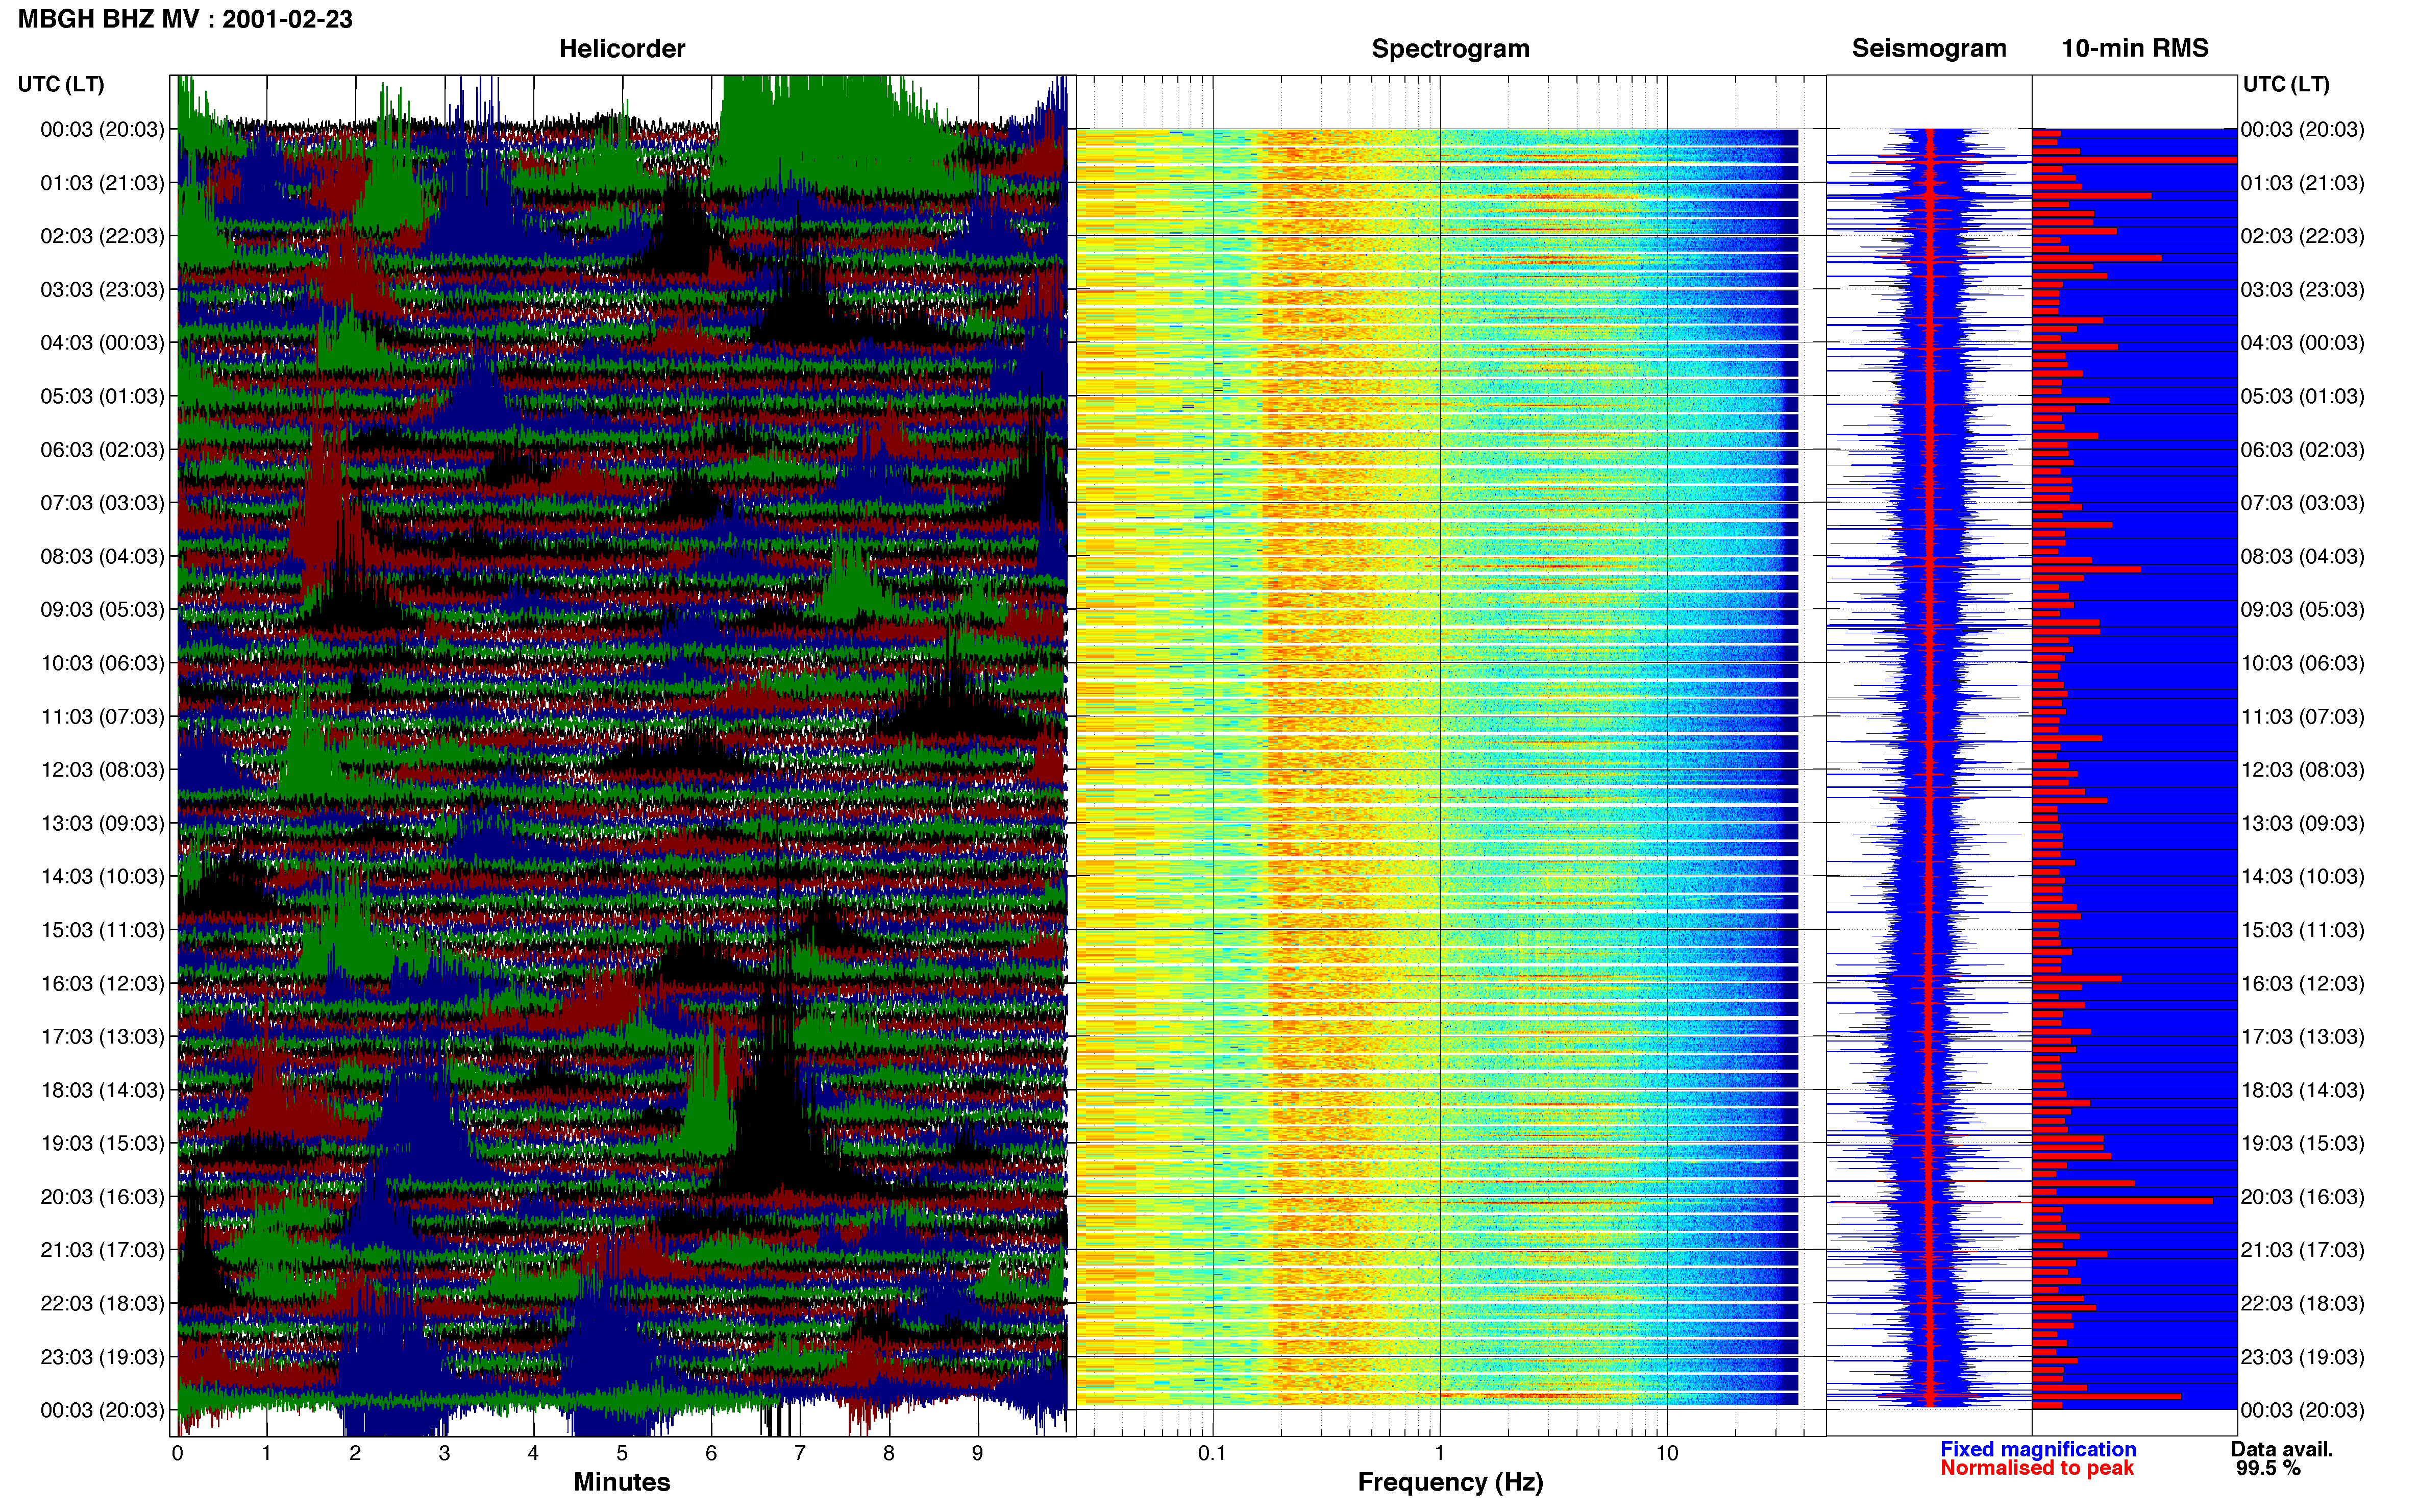Click the 3 tick on the Minutes axis
The image size is (2419, 1512).
[x=444, y=1454]
